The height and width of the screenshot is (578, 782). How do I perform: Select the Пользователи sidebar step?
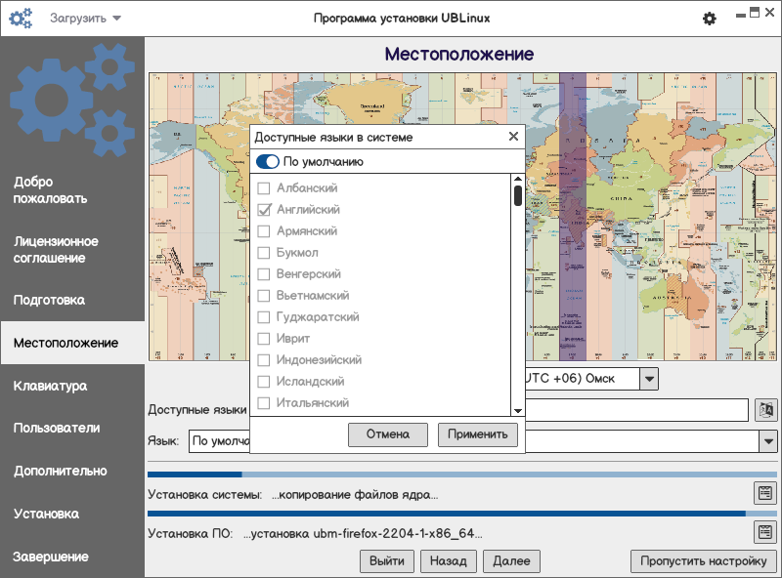pyautogui.click(x=56, y=428)
